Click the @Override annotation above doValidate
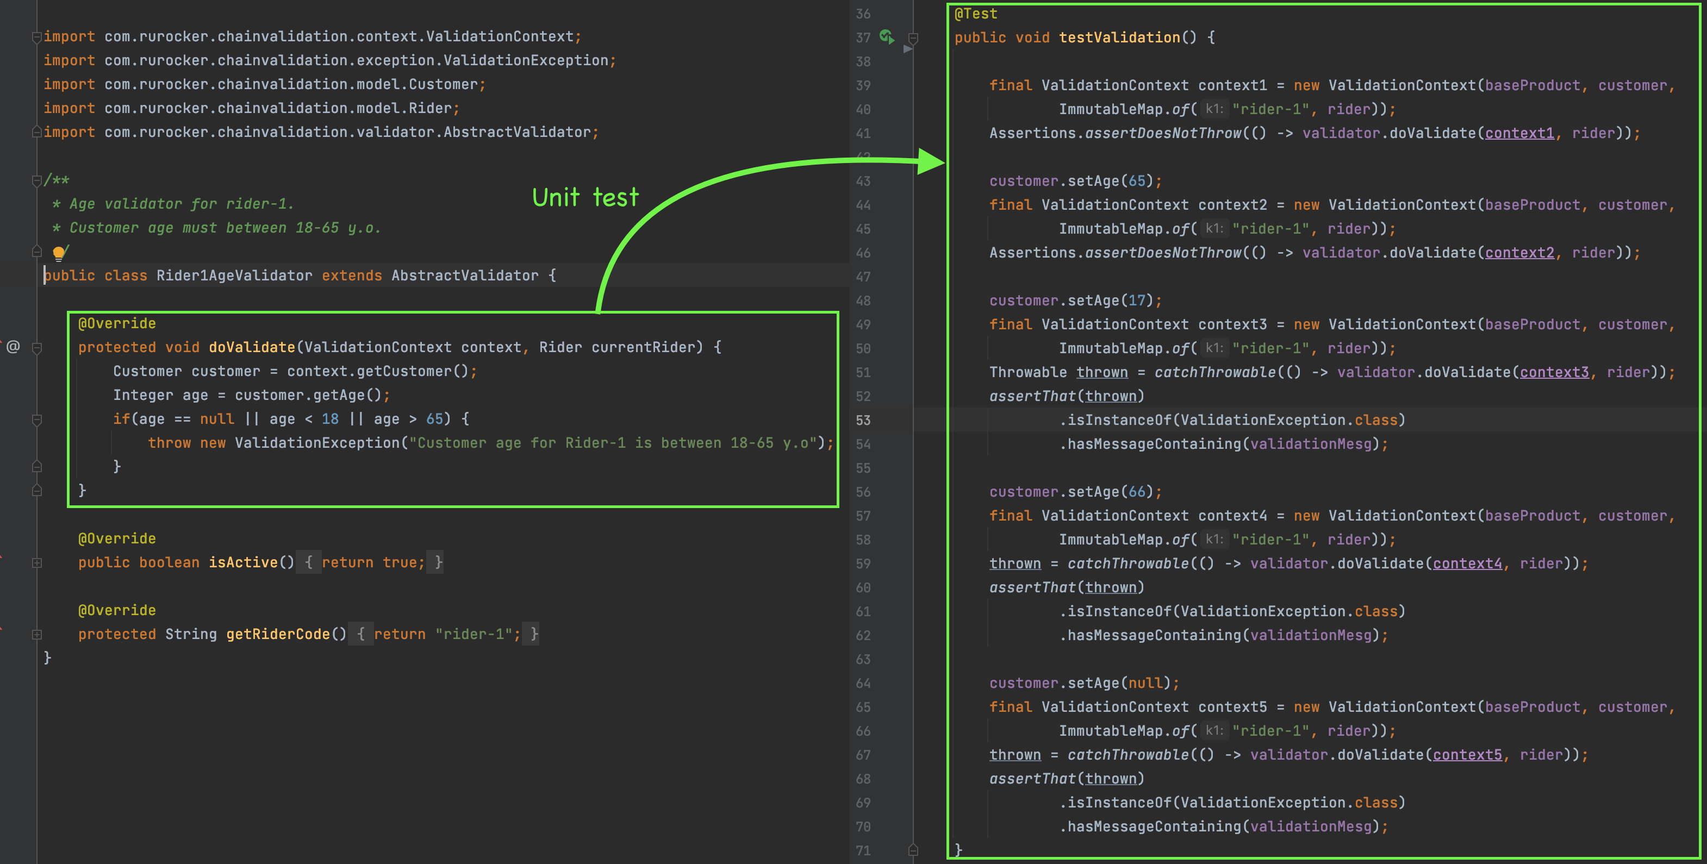1707x864 pixels. 117,323
